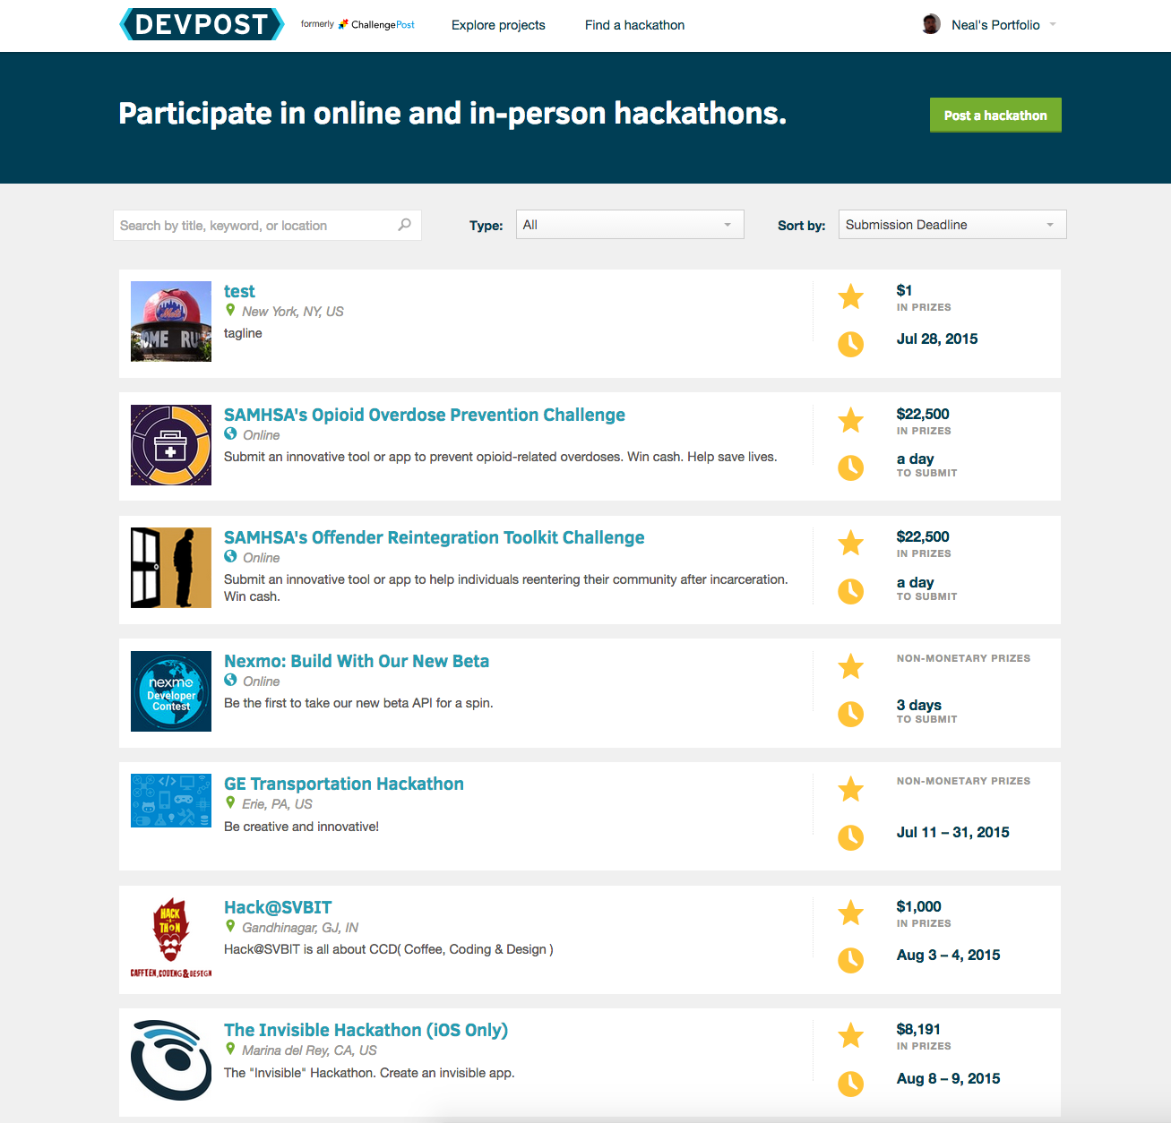This screenshot has height=1123, width=1171.
Task: Click star icon in GE Transportation row
Action: click(850, 789)
